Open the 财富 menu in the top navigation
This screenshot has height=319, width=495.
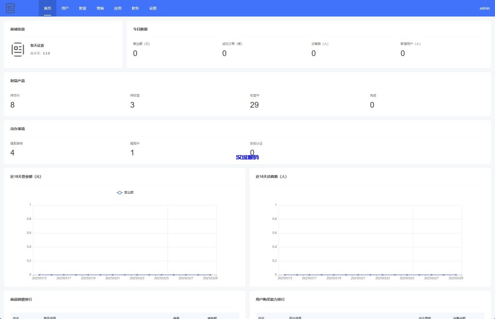click(83, 8)
